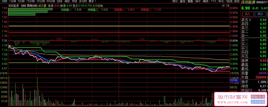Switch to the 月线 monthly chart tab
This screenshot has height=107, width=268.
[74, 1]
